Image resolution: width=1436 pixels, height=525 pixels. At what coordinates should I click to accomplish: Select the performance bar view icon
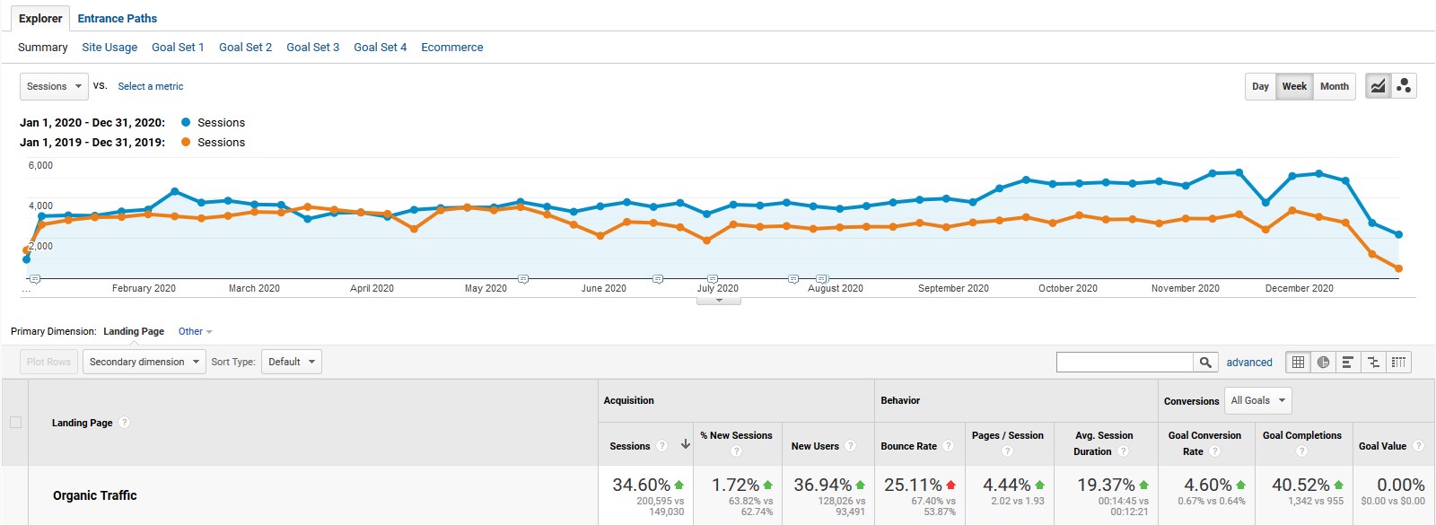pos(1348,362)
